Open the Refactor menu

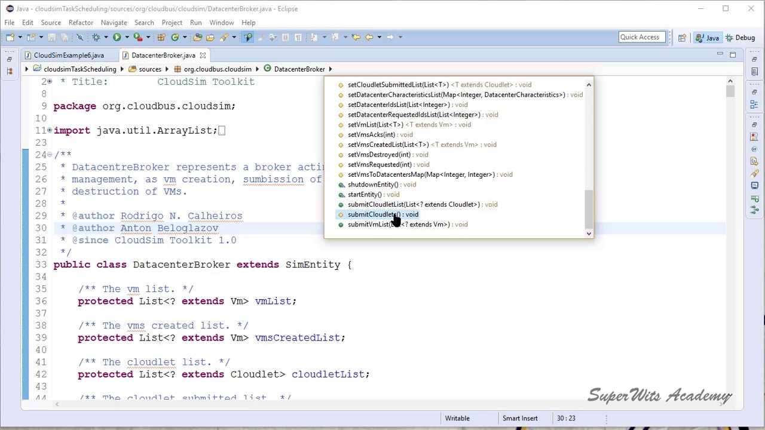click(81, 23)
